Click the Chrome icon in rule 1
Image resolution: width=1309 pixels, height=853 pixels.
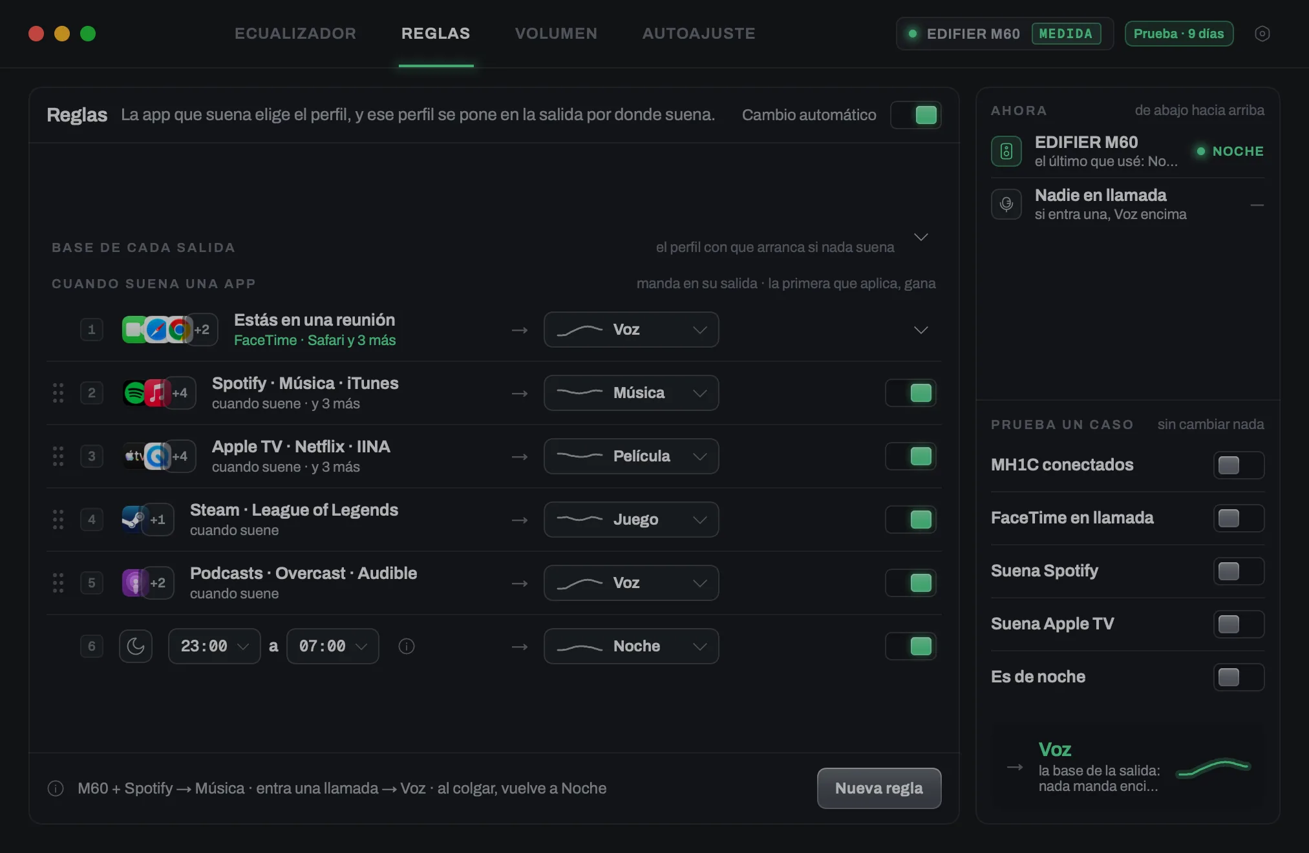tap(179, 330)
